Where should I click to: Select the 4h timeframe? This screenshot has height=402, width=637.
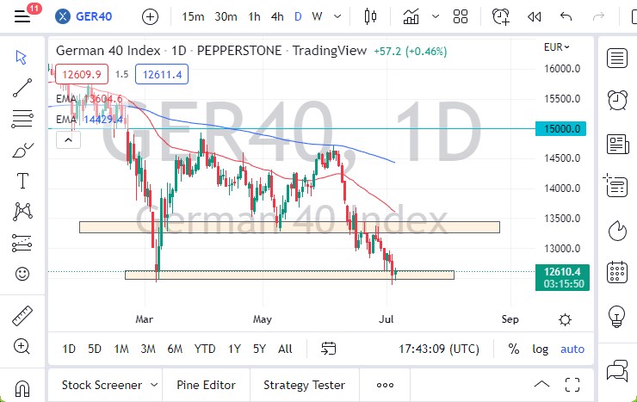pyautogui.click(x=277, y=16)
